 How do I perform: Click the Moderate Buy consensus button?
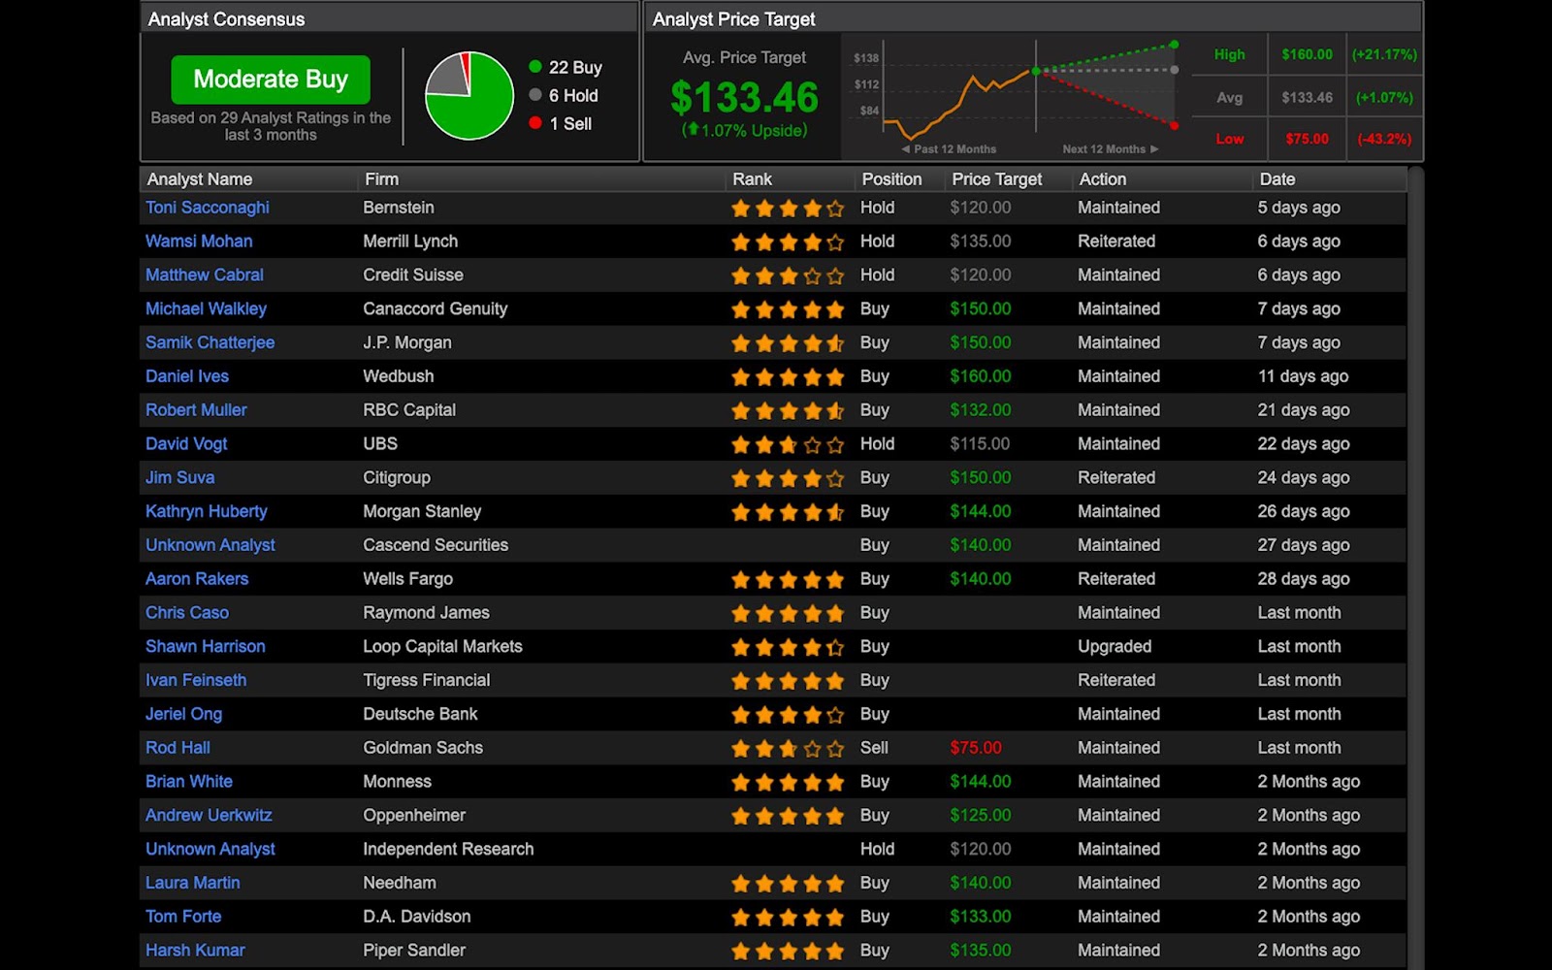point(271,80)
